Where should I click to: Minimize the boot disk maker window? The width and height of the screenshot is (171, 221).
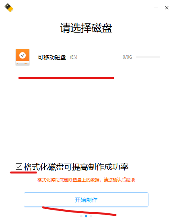(156, 8)
